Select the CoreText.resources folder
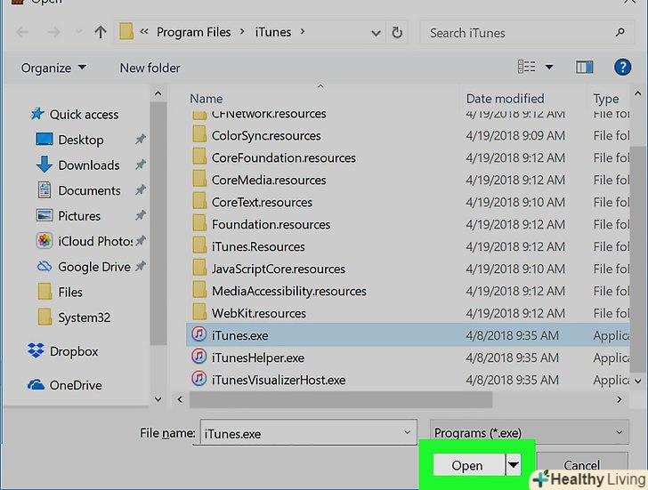648x490 pixels. [262, 202]
